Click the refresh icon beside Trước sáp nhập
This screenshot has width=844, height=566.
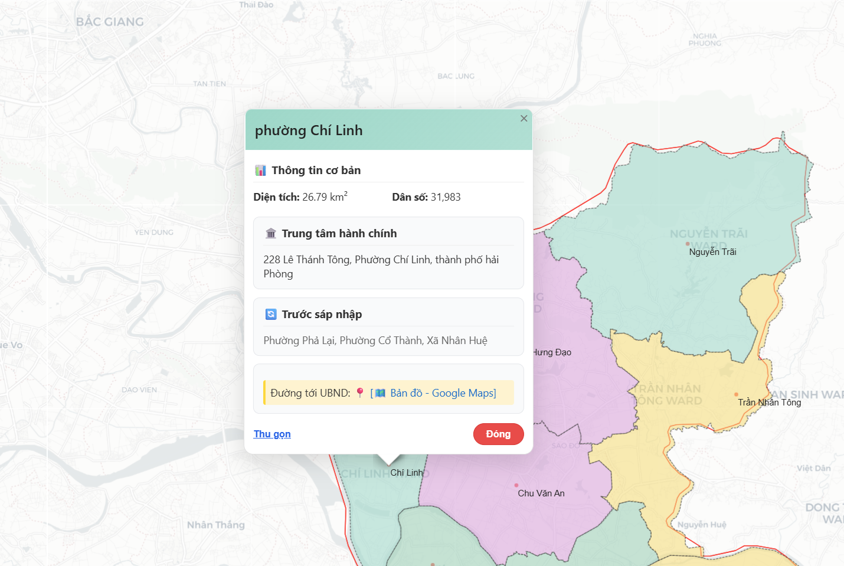tap(271, 315)
